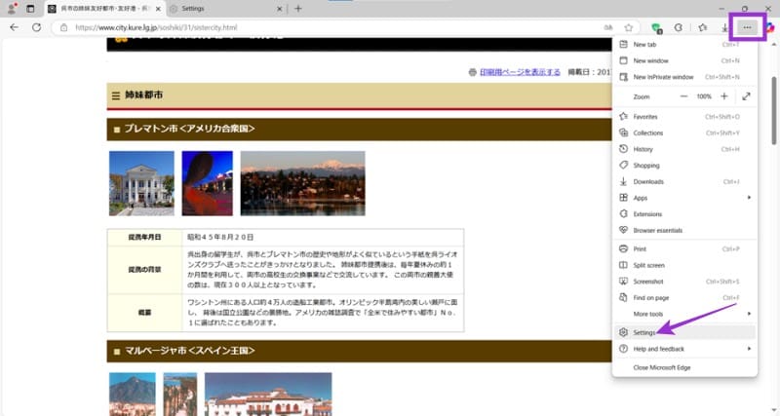
Task: Enter fullscreen using the zoom row arrow icon
Action: click(746, 96)
